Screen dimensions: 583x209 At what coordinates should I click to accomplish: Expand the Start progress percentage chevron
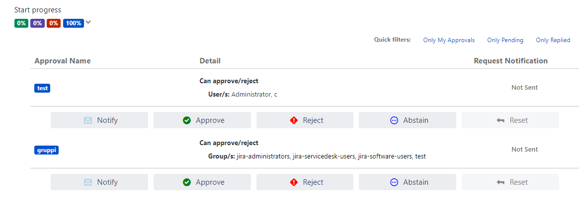click(88, 22)
